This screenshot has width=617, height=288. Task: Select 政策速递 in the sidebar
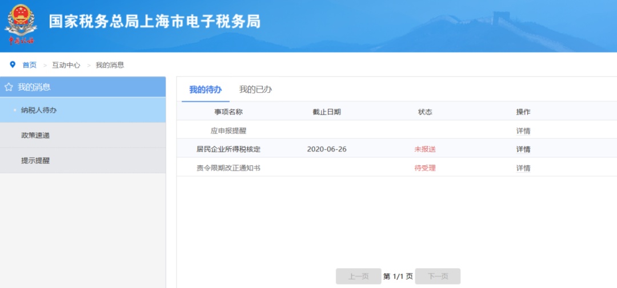(35, 135)
